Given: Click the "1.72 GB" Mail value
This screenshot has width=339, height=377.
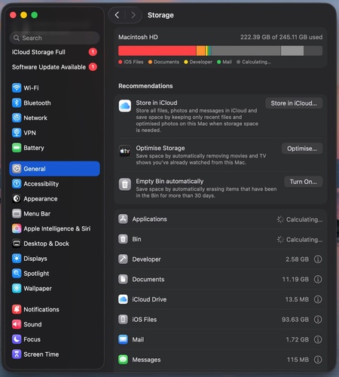Looking at the screenshot, I should point(298,339).
